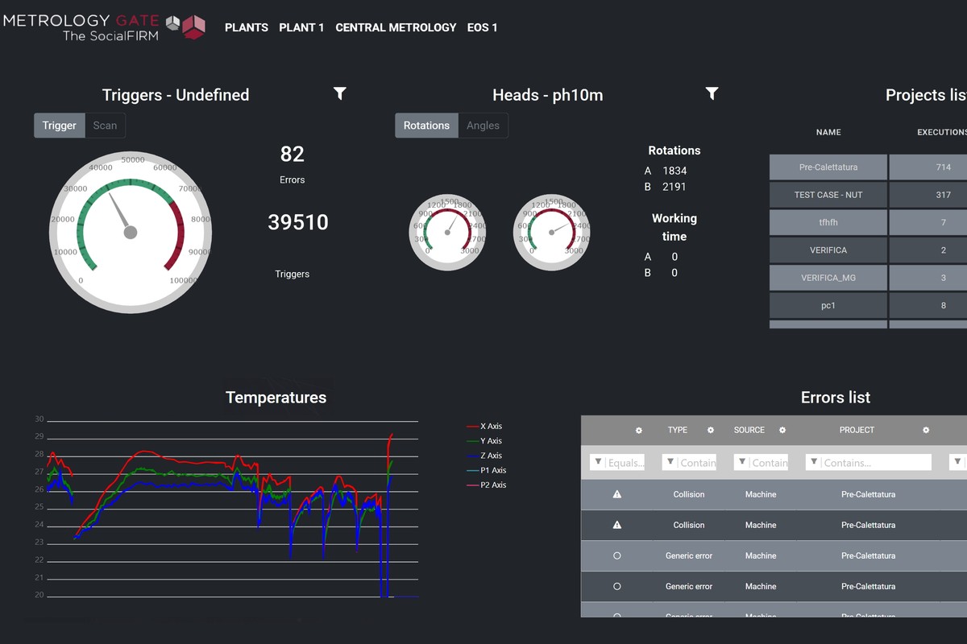Click funnel icon in the PROJECT filter box
The image size is (967, 644).
click(x=814, y=462)
